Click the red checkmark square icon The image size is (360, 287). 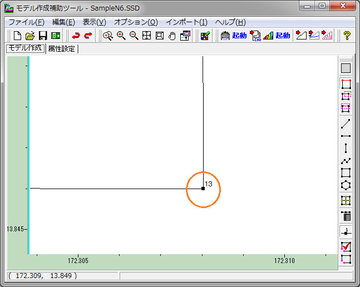point(346,247)
